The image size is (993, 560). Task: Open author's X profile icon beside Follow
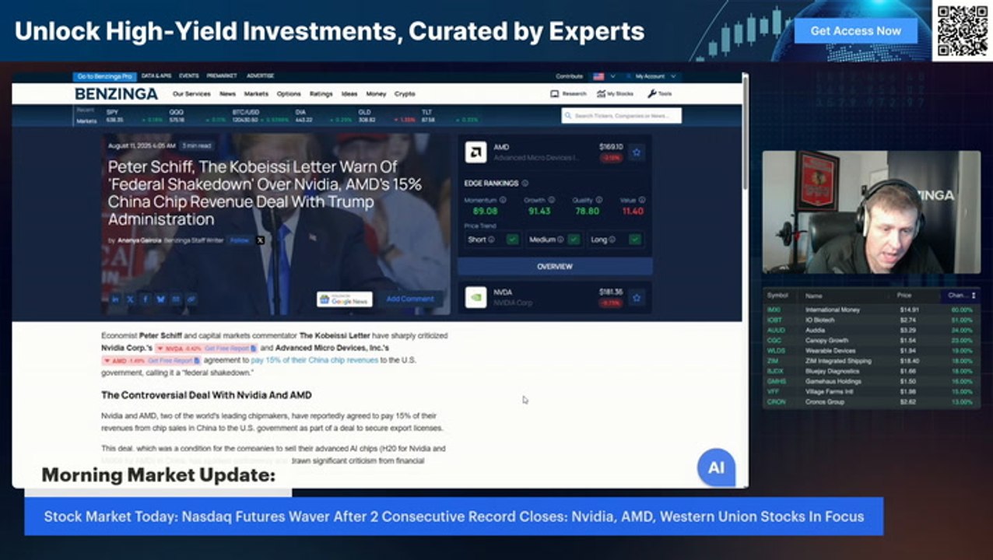coord(260,240)
